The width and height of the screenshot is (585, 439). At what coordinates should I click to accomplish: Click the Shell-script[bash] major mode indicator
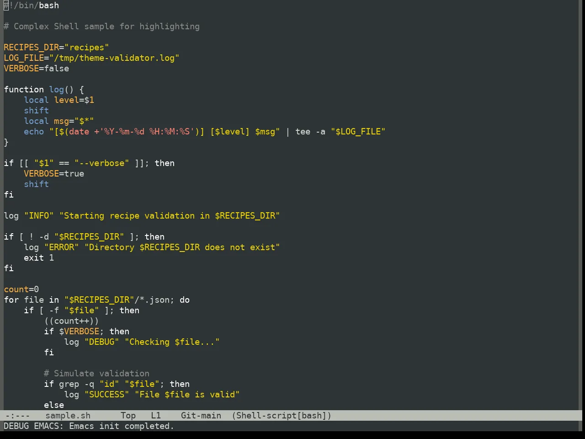(x=282, y=416)
